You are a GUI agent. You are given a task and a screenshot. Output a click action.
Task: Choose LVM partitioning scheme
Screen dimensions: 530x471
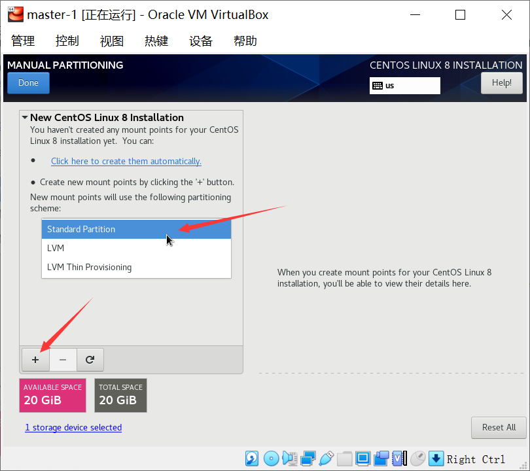tap(136, 248)
